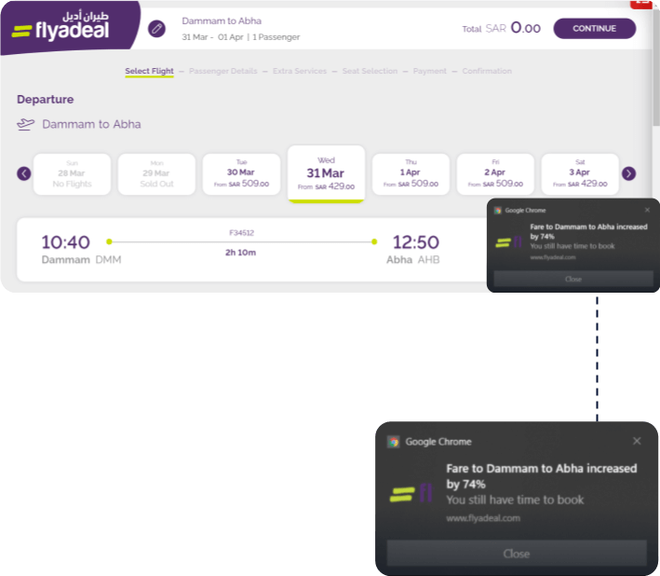Select Wed 31 Mar date tab
This screenshot has height=576, width=660.
tap(326, 173)
